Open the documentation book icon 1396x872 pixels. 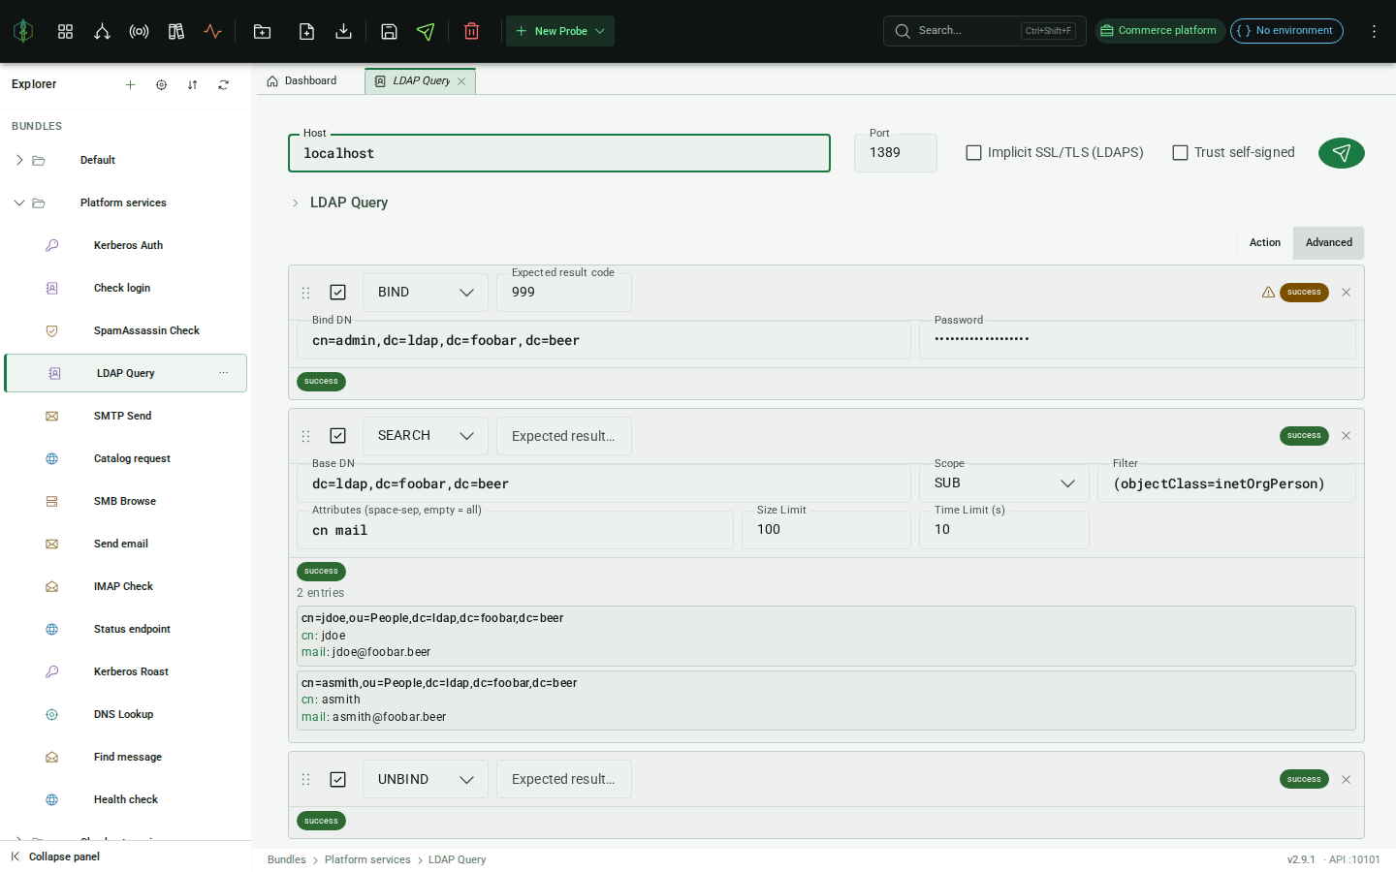[x=175, y=31]
